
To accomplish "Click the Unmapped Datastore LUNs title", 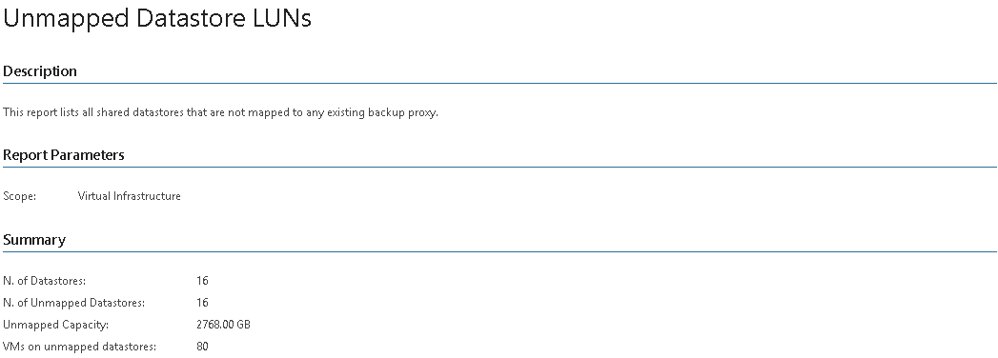I will (x=157, y=18).
